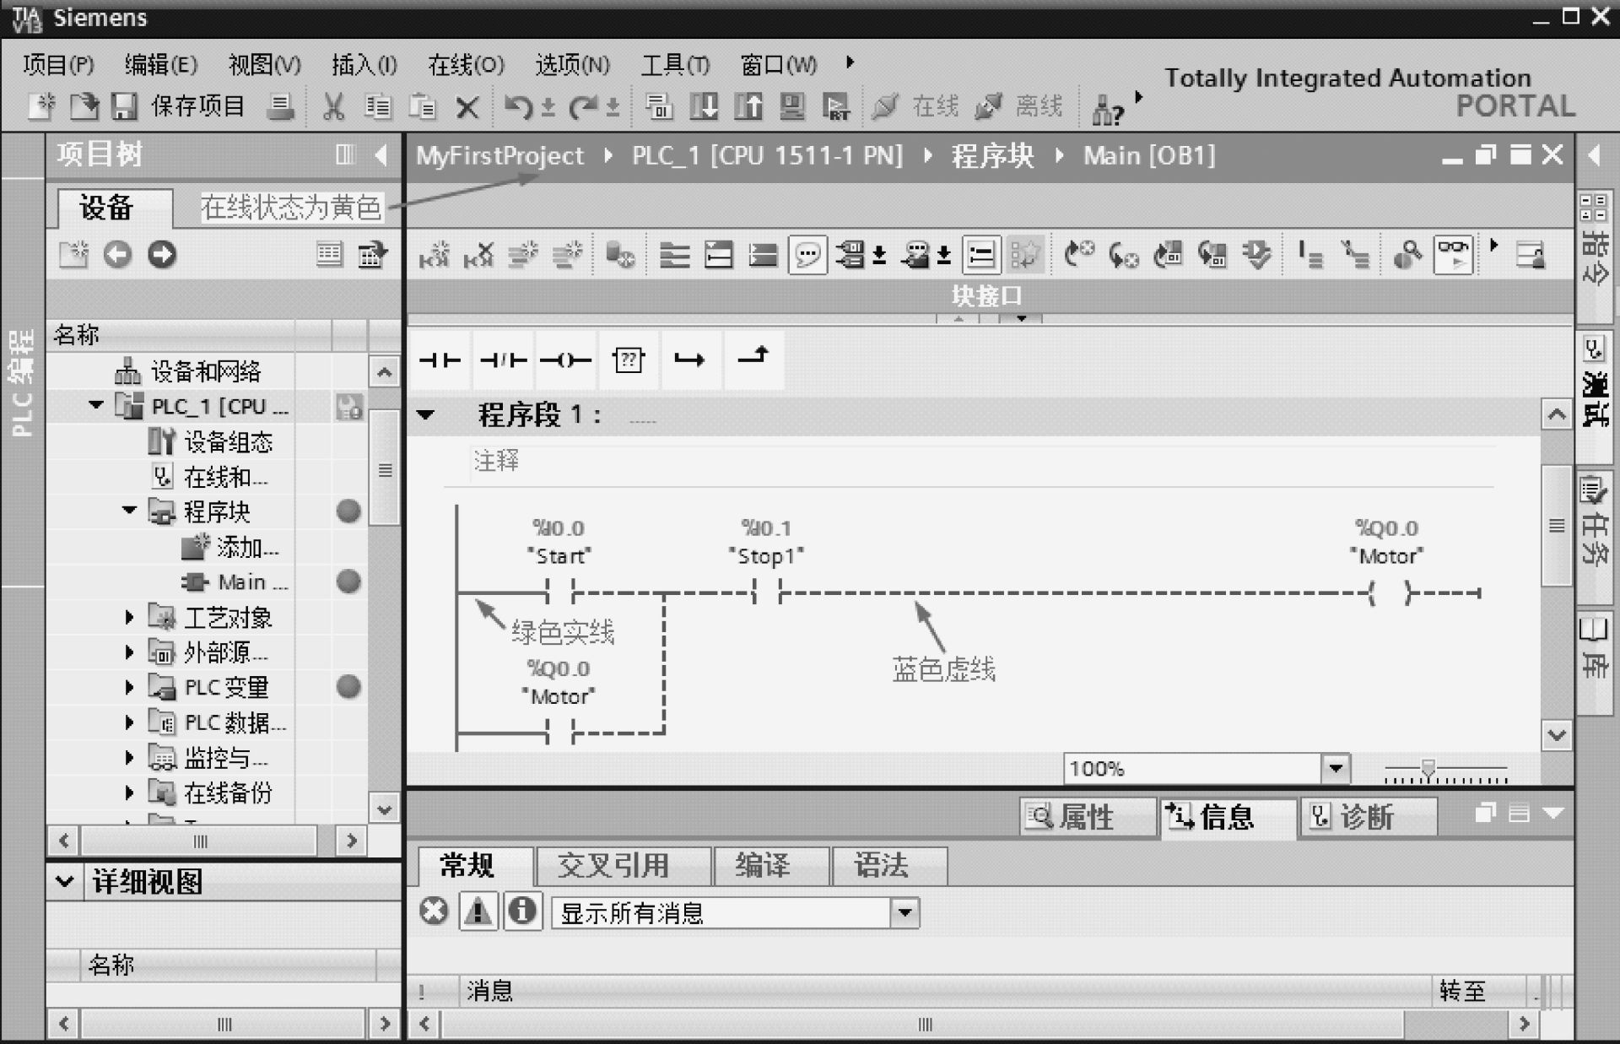Toggle network comments speech bubble icon
1620x1044 pixels.
point(807,254)
